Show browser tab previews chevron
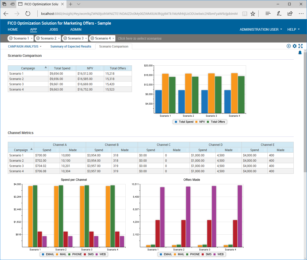307x260 pixels. pos(79,4)
